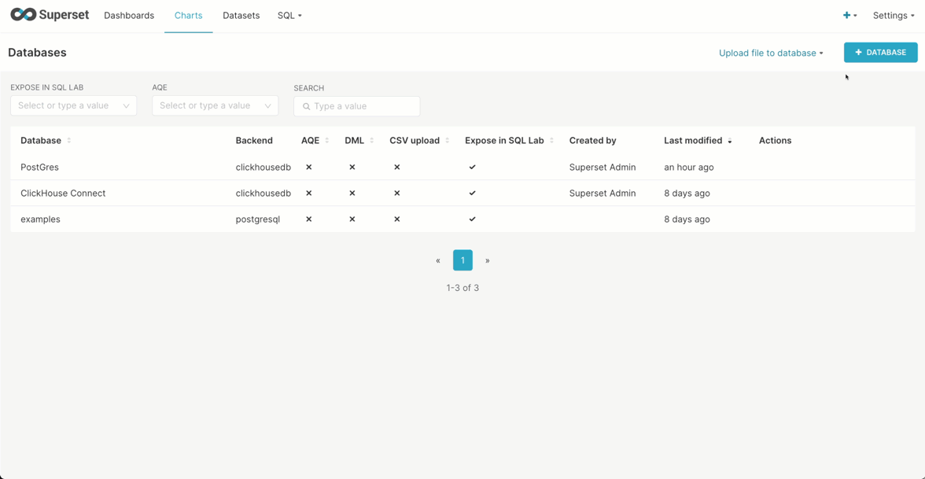Click the Created by column header
Viewport: 925px width, 479px height.
click(593, 140)
